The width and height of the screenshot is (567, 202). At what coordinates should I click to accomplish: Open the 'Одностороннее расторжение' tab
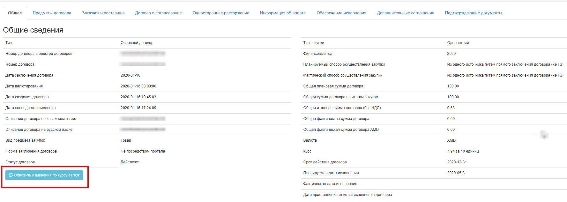click(221, 13)
